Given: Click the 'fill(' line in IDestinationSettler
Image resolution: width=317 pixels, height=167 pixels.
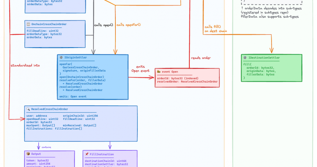Looking at the screenshot, I should [x=247, y=65].
